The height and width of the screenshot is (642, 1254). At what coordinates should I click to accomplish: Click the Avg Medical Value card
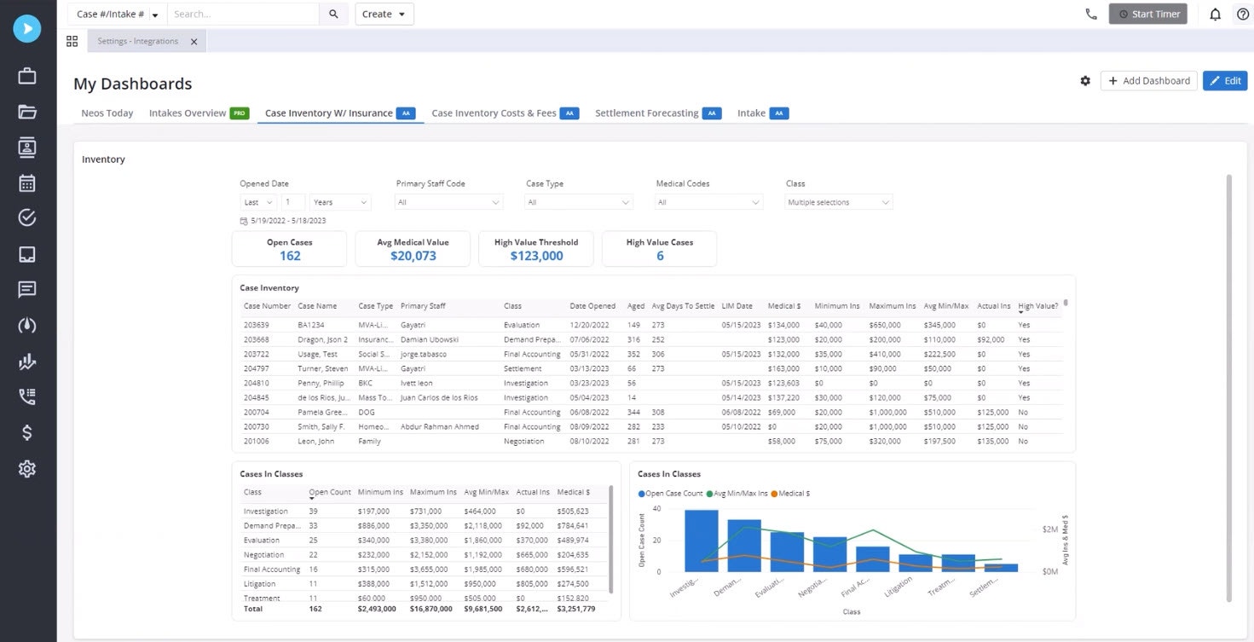(413, 249)
